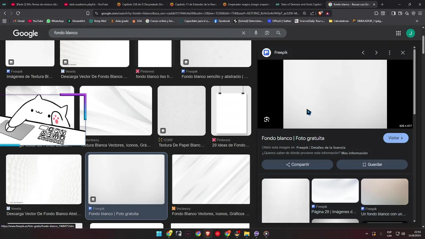Show previous image in Freepik preview panel
Screen dimensions: 425x239
[x=363, y=52]
